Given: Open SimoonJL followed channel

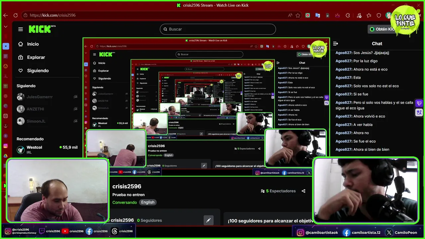Looking at the screenshot, I should [x=47, y=121].
